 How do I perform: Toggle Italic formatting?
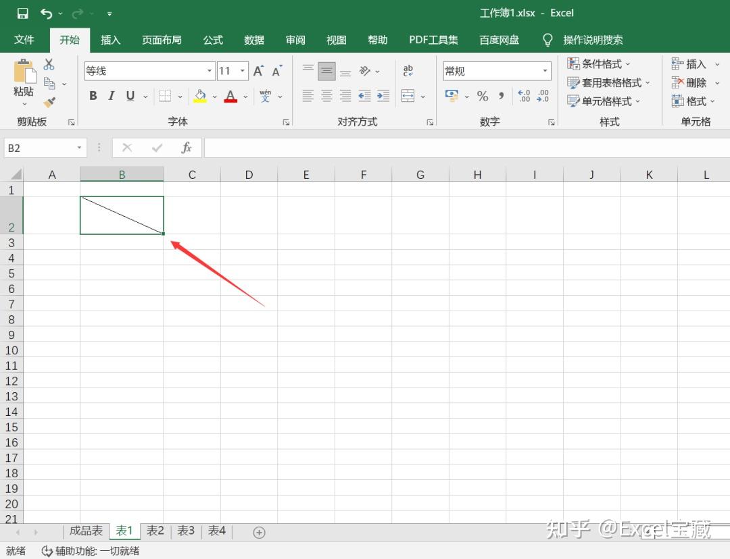(112, 96)
